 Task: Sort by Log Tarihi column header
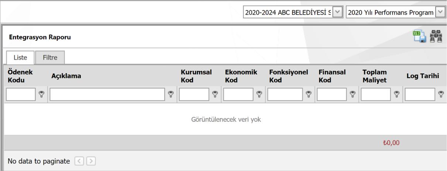coord(422,76)
